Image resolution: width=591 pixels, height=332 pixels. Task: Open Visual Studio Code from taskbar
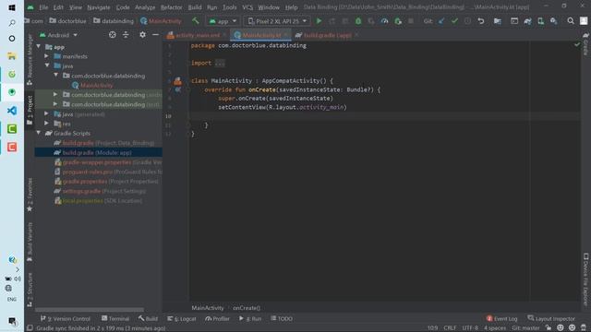(x=12, y=111)
